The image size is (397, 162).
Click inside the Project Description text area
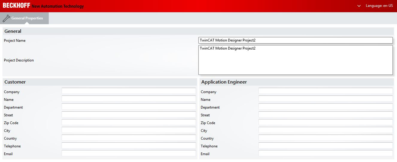296,60
